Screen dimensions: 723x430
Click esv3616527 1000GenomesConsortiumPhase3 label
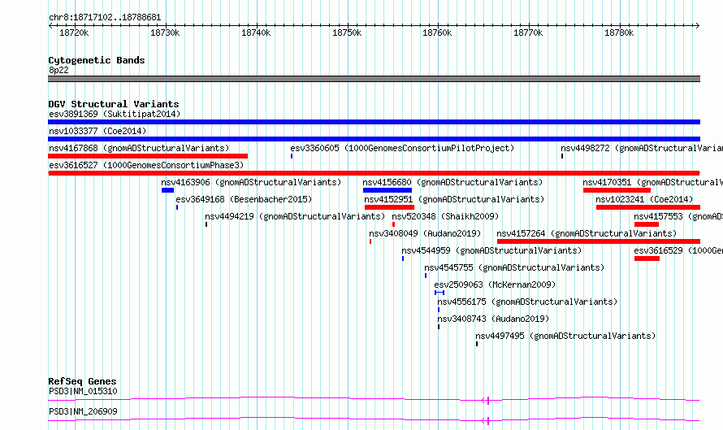[x=146, y=165]
